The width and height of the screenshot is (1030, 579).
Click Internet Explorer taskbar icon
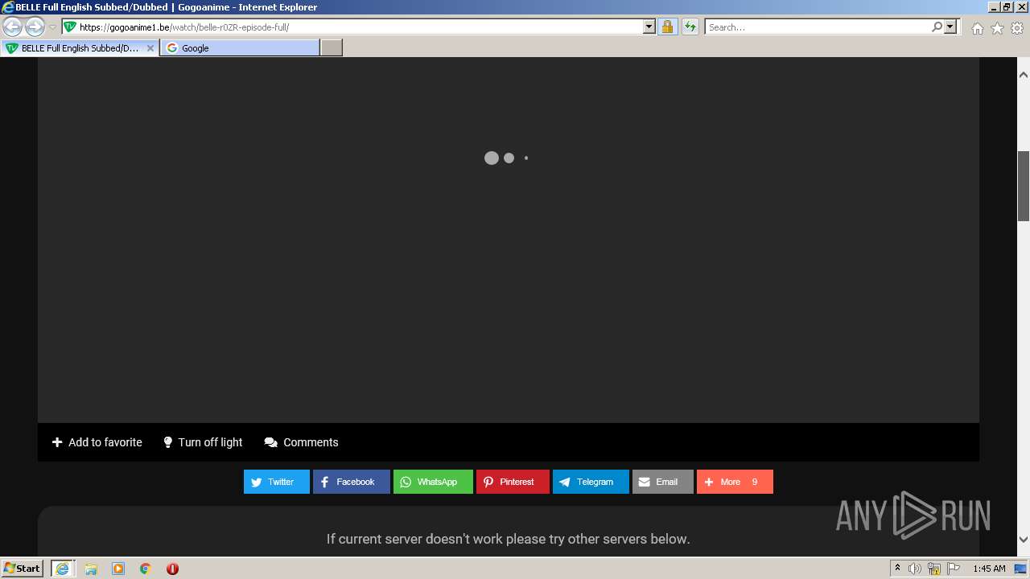click(x=62, y=569)
